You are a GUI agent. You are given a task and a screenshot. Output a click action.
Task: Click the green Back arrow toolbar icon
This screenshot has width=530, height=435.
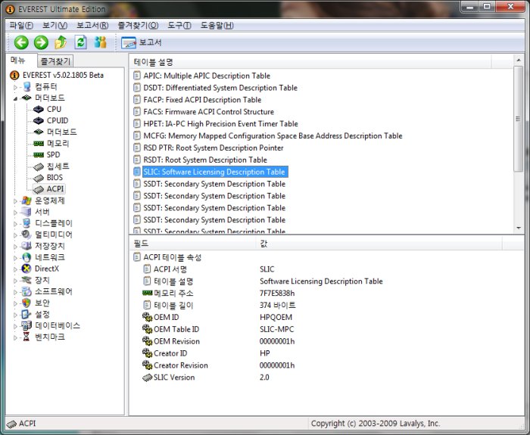[x=21, y=42]
